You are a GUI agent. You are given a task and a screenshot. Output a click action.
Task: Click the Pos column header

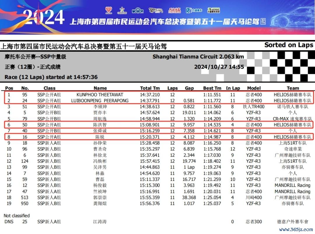click(x=9, y=88)
